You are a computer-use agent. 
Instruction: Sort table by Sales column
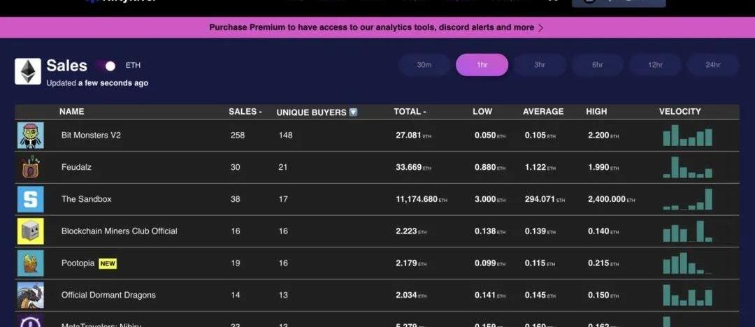point(245,112)
